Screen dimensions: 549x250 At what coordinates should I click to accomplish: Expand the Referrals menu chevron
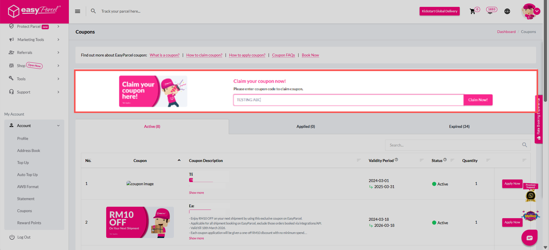point(58,52)
